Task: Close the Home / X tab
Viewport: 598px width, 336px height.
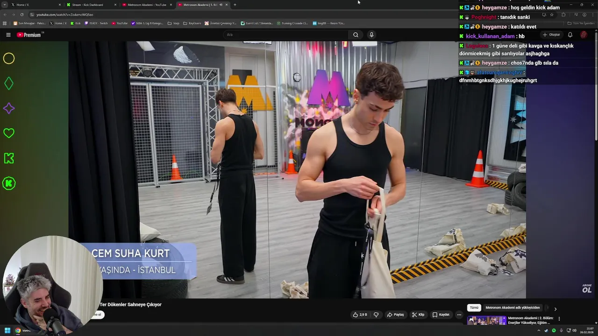Action: pyautogui.click(x=59, y=5)
